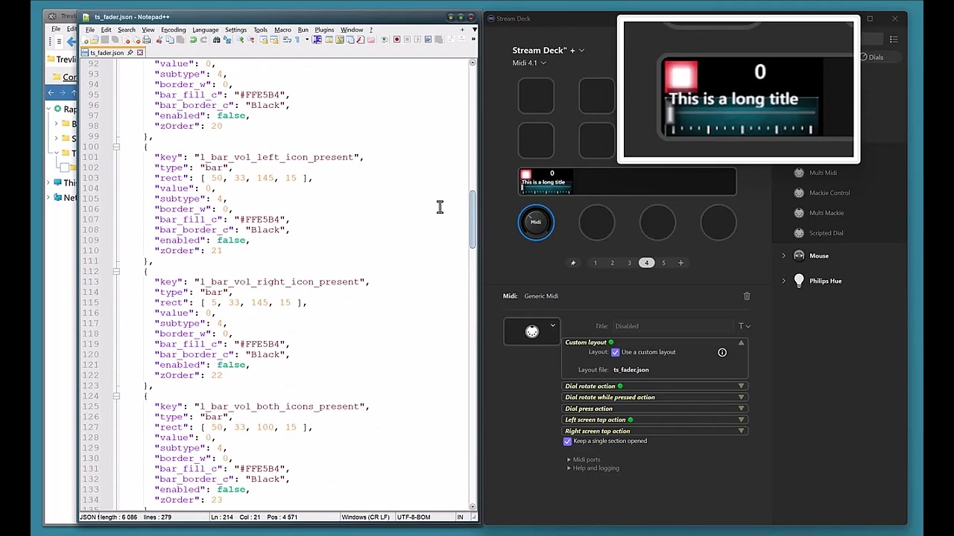Switch to Stream Deck page 1
This screenshot has height=536, width=954.
pos(595,263)
